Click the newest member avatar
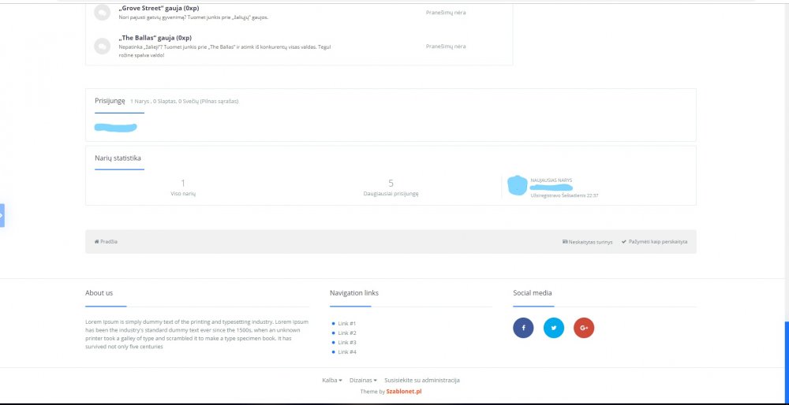The width and height of the screenshot is (789, 405). (518, 185)
